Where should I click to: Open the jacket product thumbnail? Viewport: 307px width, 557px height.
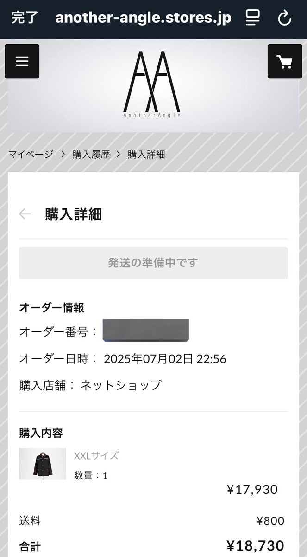43,464
